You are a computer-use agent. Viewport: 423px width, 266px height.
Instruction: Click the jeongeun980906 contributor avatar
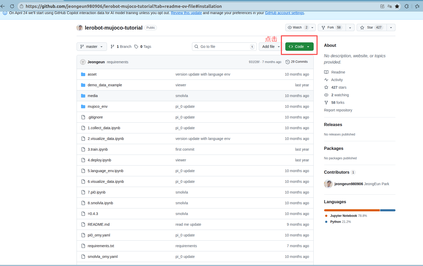(x=328, y=184)
